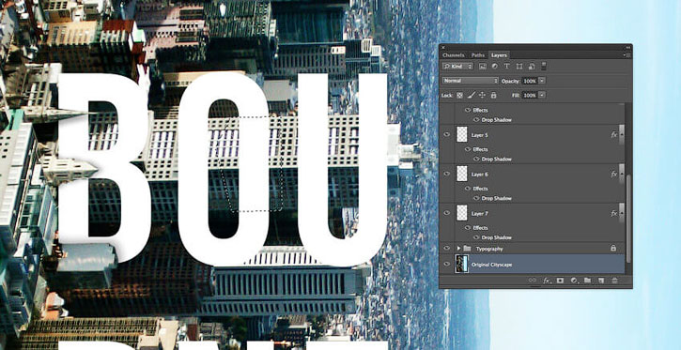
Task: Switch to the Channels tab
Action: pos(453,55)
